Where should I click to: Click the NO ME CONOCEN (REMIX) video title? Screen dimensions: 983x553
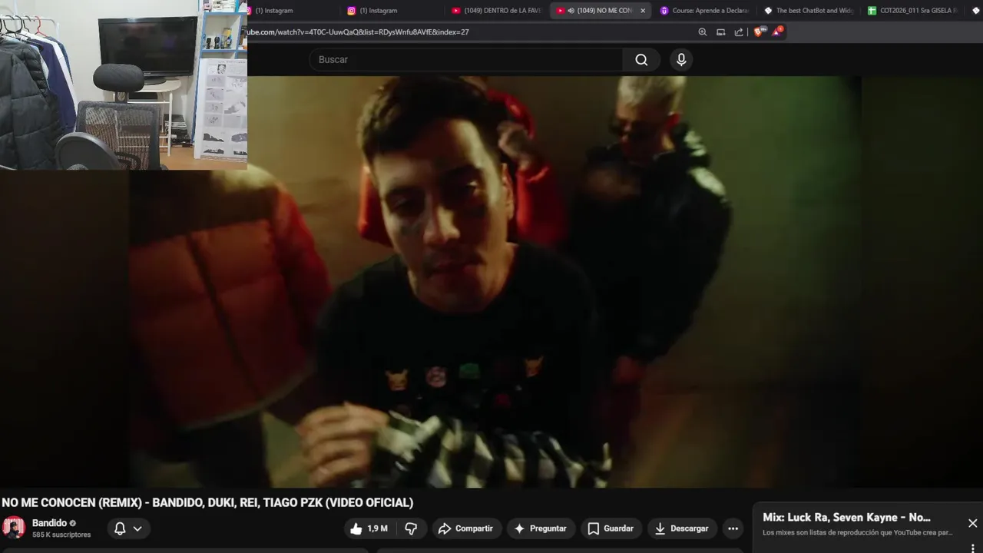(207, 502)
